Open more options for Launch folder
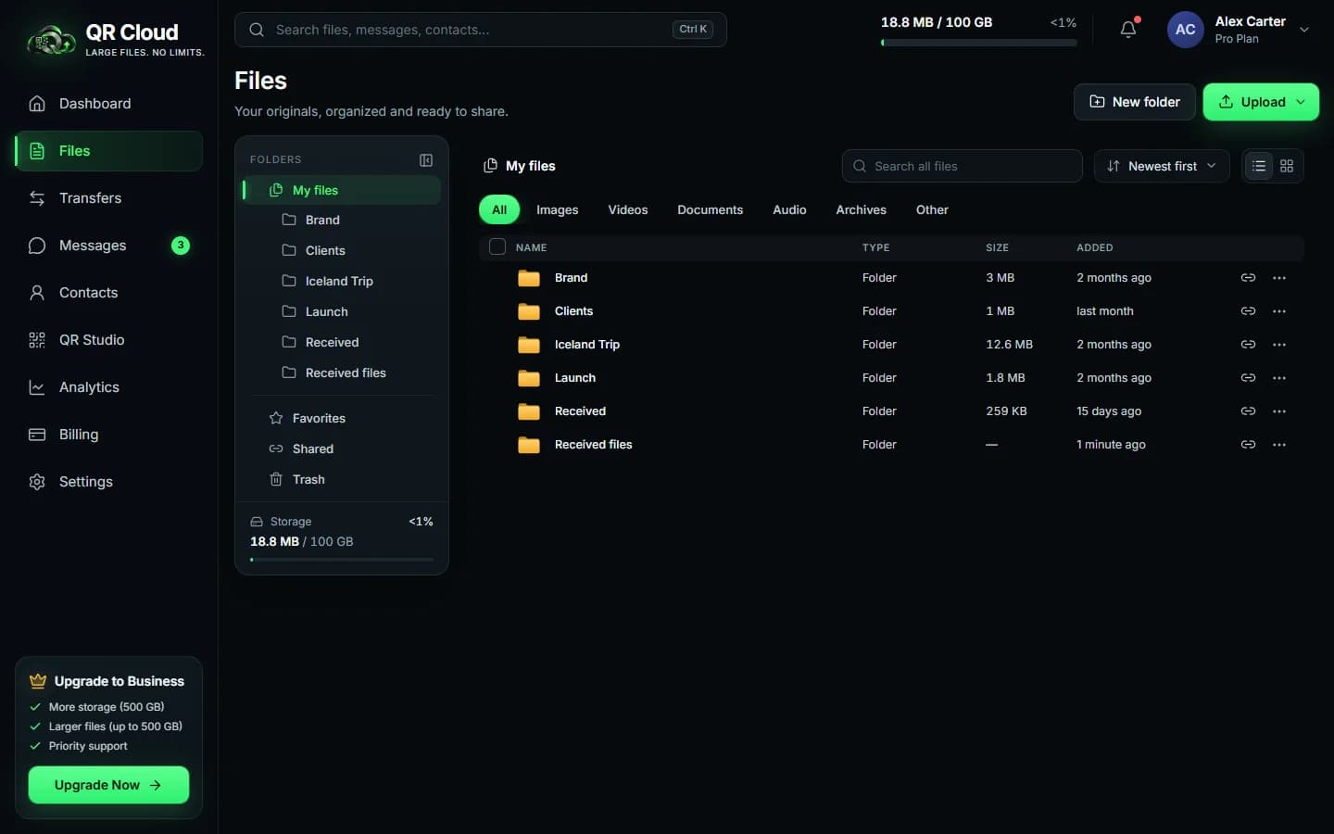Screen dimensions: 1334x834 coord(1279,378)
